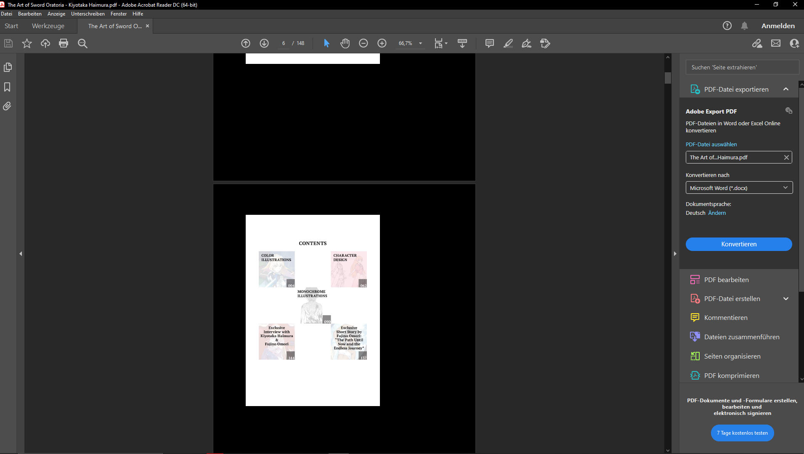
Task: Collapse the right tools pane arrow
Action: click(675, 253)
